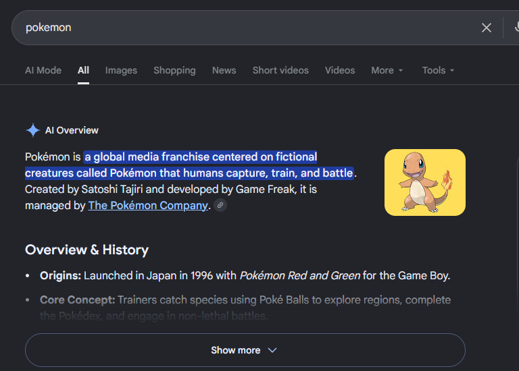
Task: Click the source link chip icon
Action: click(x=220, y=205)
